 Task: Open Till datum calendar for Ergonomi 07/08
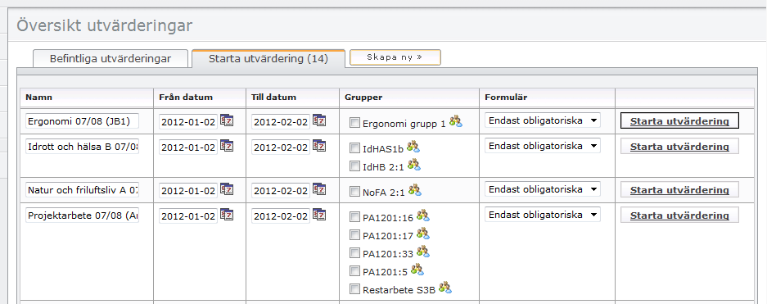click(x=319, y=120)
